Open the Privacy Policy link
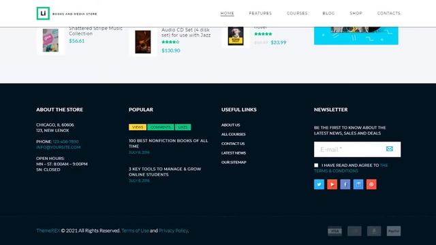 pyautogui.click(x=173, y=231)
